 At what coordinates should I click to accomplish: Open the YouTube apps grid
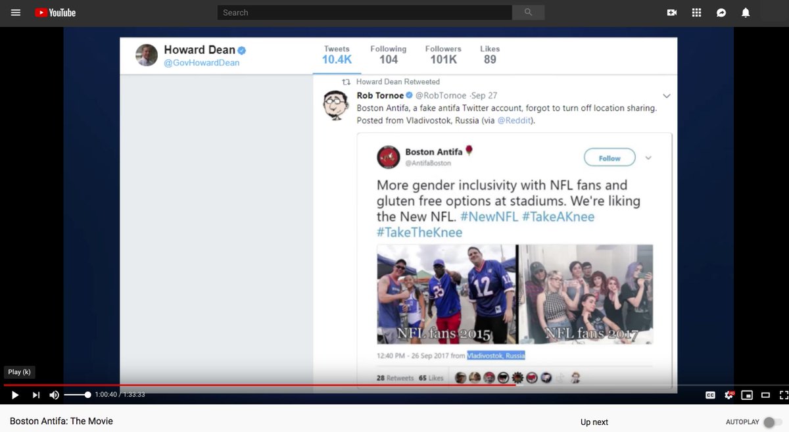pos(697,12)
